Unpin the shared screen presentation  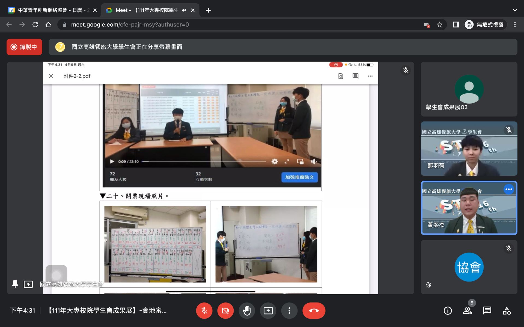[x=15, y=284]
